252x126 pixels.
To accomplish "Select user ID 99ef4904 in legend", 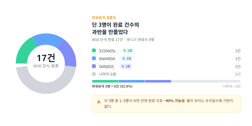I will click(x=107, y=59).
